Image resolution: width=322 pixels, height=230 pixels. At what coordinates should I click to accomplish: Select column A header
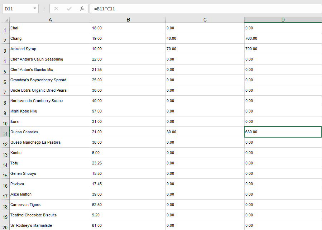(x=50, y=20)
